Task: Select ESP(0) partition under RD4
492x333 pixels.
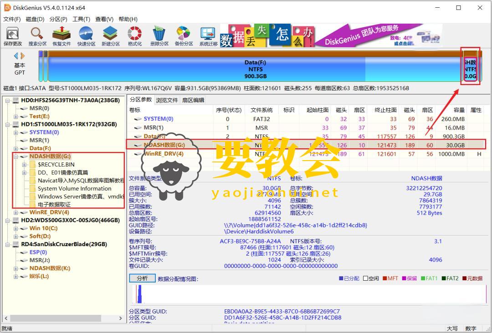Action: 38,252
